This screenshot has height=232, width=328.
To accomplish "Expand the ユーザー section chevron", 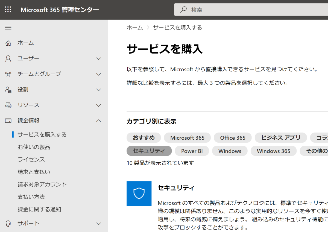I will click(x=99, y=58).
